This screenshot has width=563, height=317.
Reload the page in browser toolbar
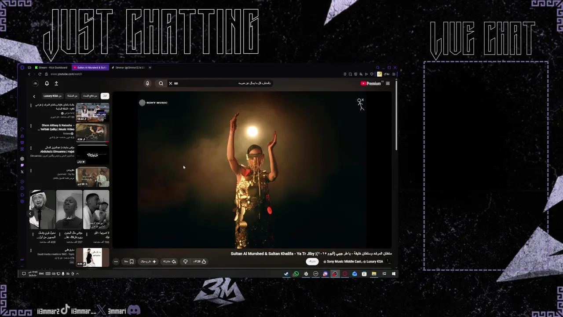tap(40, 74)
